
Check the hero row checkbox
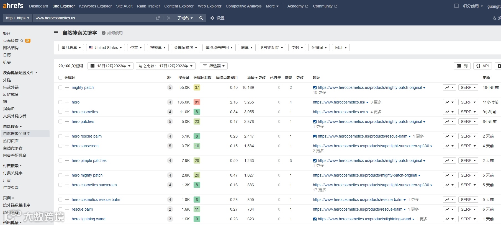coord(60,102)
